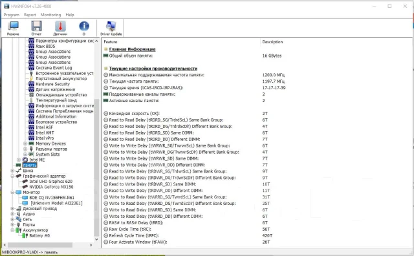This screenshot has width=414, height=256.
Task: Collapse the Монитор node
Action: 12,193
